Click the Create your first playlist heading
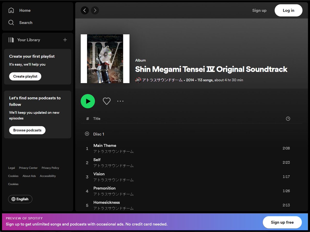 pyautogui.click(x=32, y=56)
